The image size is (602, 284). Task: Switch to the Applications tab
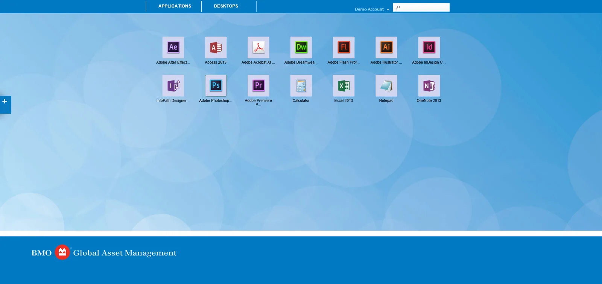175,6
